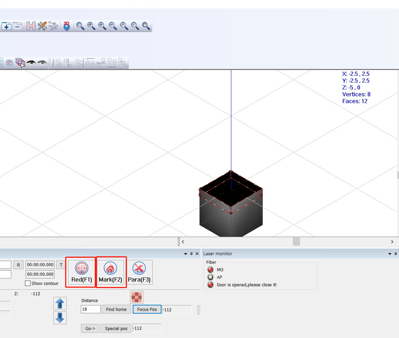This screenshot has height=338, width=399.
Task: Click the Focus Pos button
Action: pos(147,309)
